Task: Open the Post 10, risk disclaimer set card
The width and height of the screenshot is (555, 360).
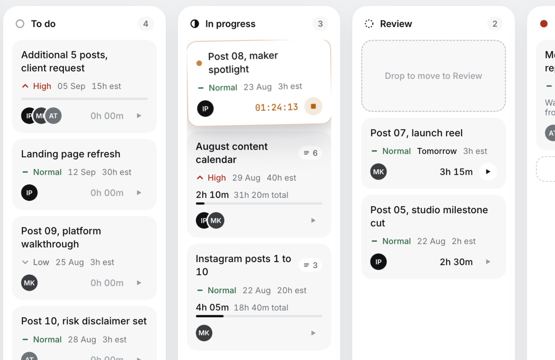Action: [x=85, y=333]
